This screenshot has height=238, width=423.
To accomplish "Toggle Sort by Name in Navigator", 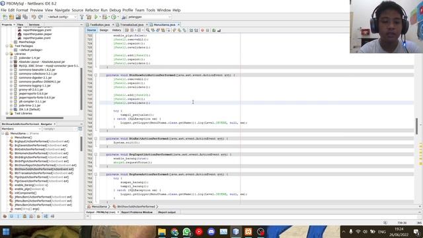I will tap(46, 216).
